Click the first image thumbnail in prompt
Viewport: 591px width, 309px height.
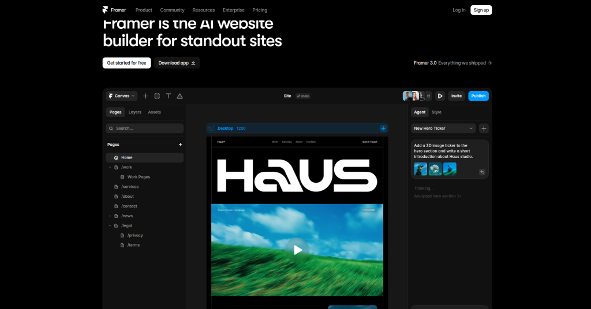click(x=421, y=169)
